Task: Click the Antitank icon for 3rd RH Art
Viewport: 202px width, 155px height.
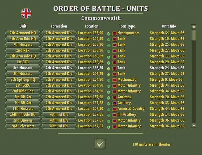Action: [115, 98]
